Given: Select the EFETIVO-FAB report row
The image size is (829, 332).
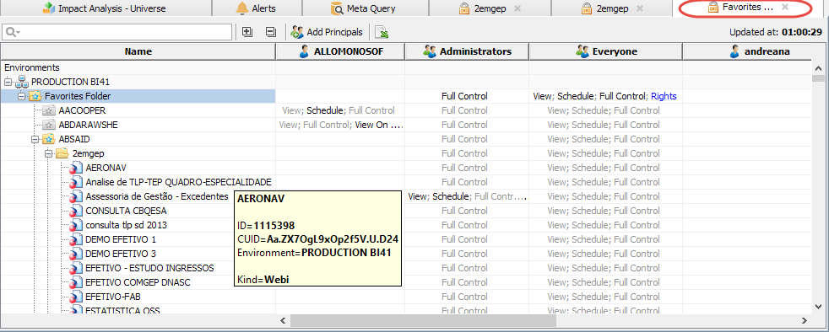Looking at the screenshot, I should click(138, 297).
